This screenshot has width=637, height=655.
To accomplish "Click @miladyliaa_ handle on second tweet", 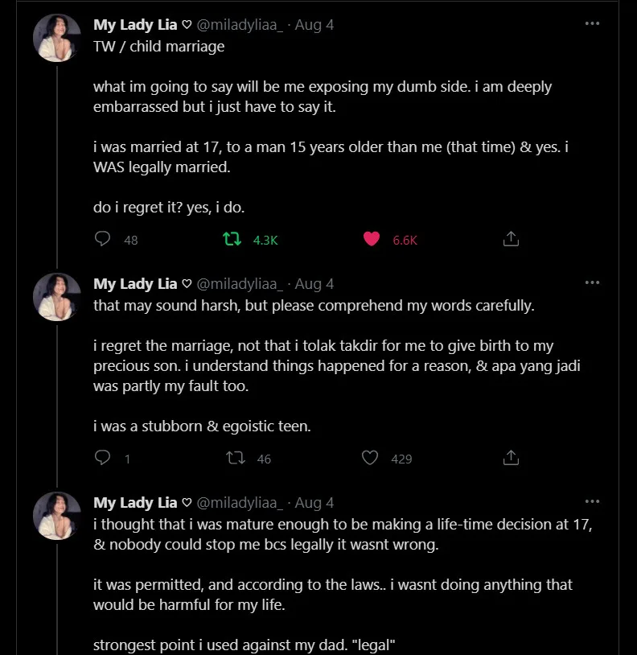I will [240, 284].
